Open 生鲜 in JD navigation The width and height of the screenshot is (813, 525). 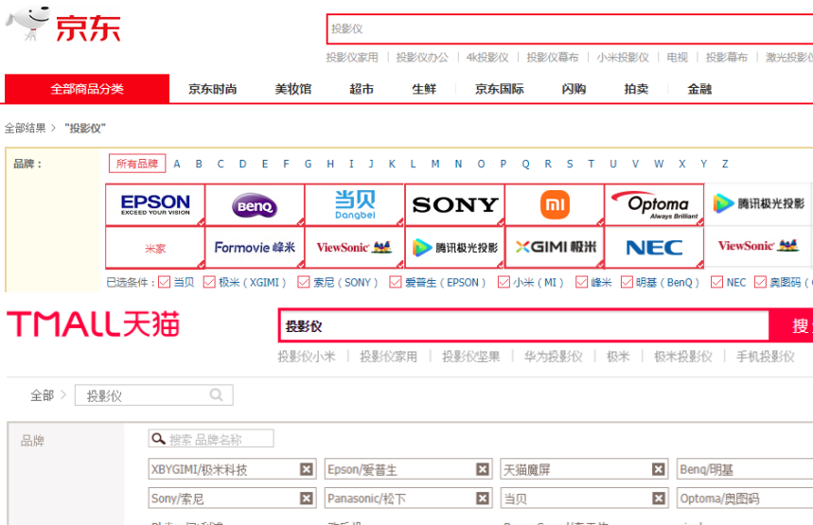click(424, 89)
